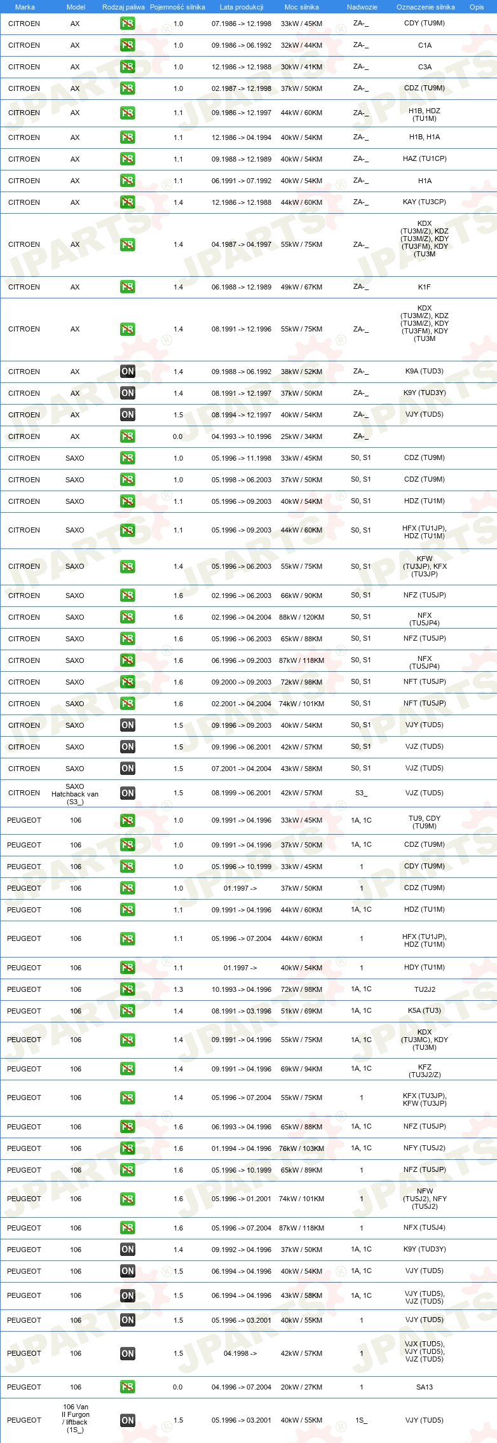
Task: Click the Lata produkcji column header
Action: tap(242, 7)
